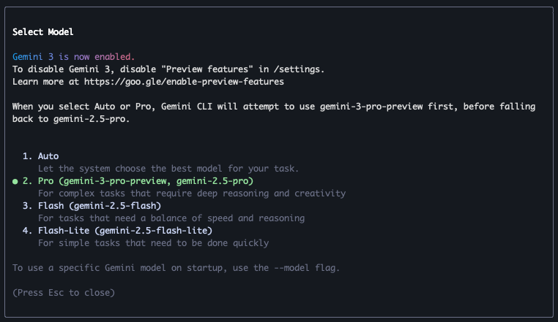Click the number 1 beside Auto
Image resolution: width=558 pixels, height=322 pixels.
(x=27, y=156)
